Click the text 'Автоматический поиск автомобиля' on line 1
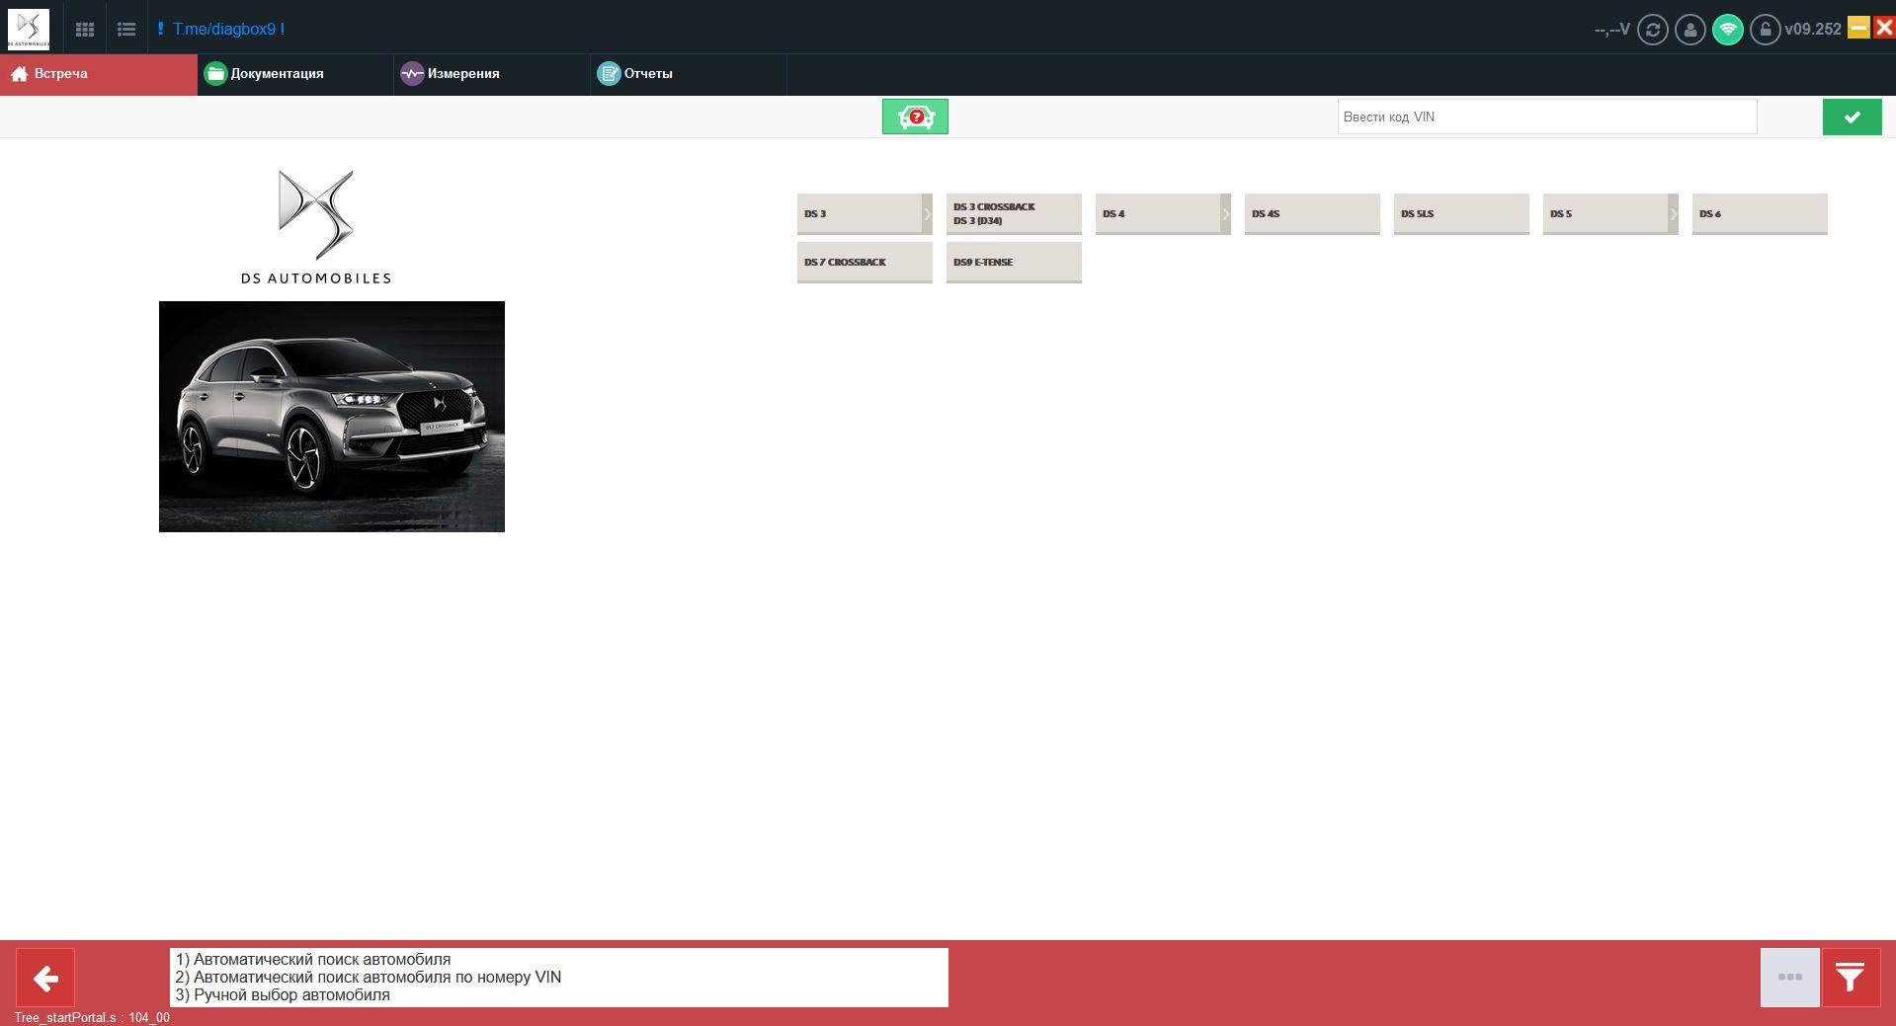This screenshot has height=1026, width=1896. click(x=322, y=959)
